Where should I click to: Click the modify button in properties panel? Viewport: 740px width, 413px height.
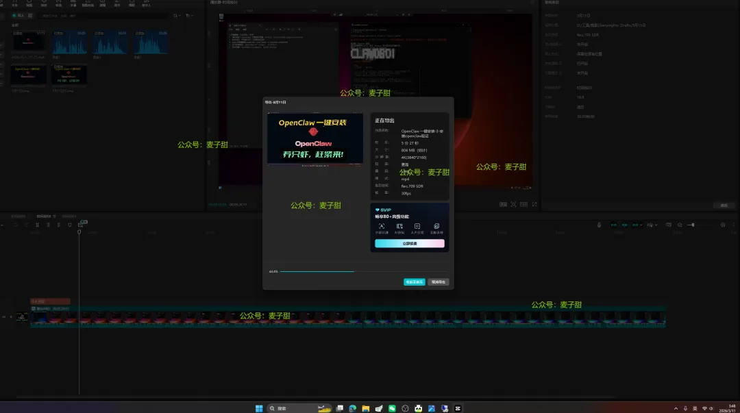click(x=724, y=205)
